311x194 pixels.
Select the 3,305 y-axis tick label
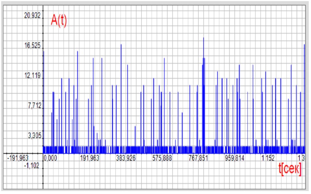tap(33, 136)
